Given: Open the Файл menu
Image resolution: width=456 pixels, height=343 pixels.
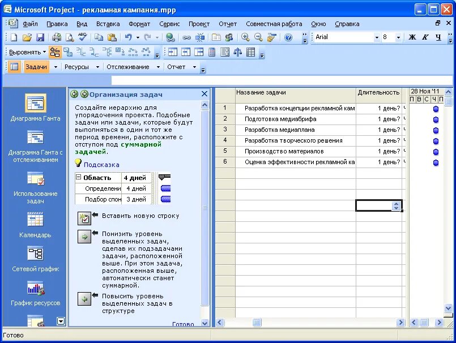Looking at the screenshot, I should (x=30, y=24).
